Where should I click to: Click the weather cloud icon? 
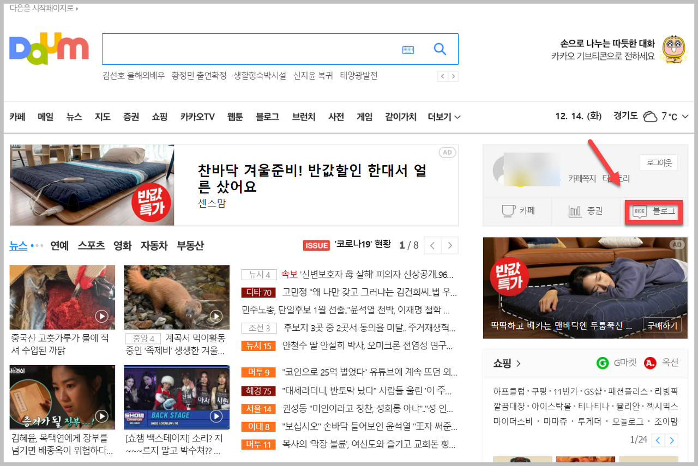point(650,116)
